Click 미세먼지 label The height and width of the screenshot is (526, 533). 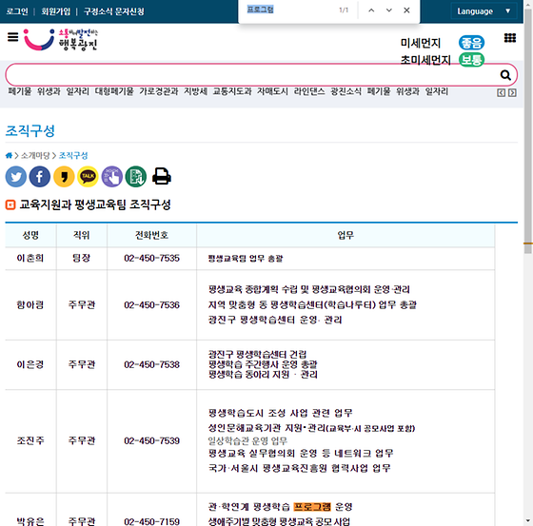pyautogui.click(x=421, y=43)
